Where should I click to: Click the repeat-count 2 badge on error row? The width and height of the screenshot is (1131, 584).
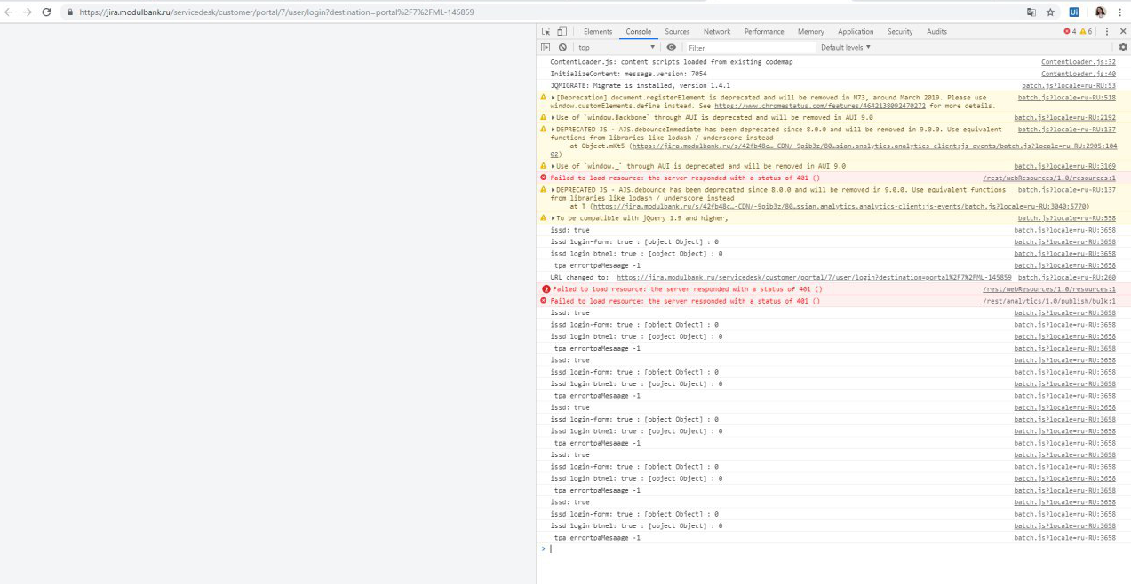[x=546, y=289]
